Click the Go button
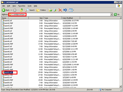123x92 pixels. click(117, 15)
